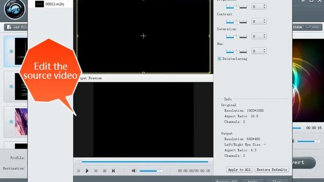
Task: Click the app logo in main window
Action: (x=15, y=10)
